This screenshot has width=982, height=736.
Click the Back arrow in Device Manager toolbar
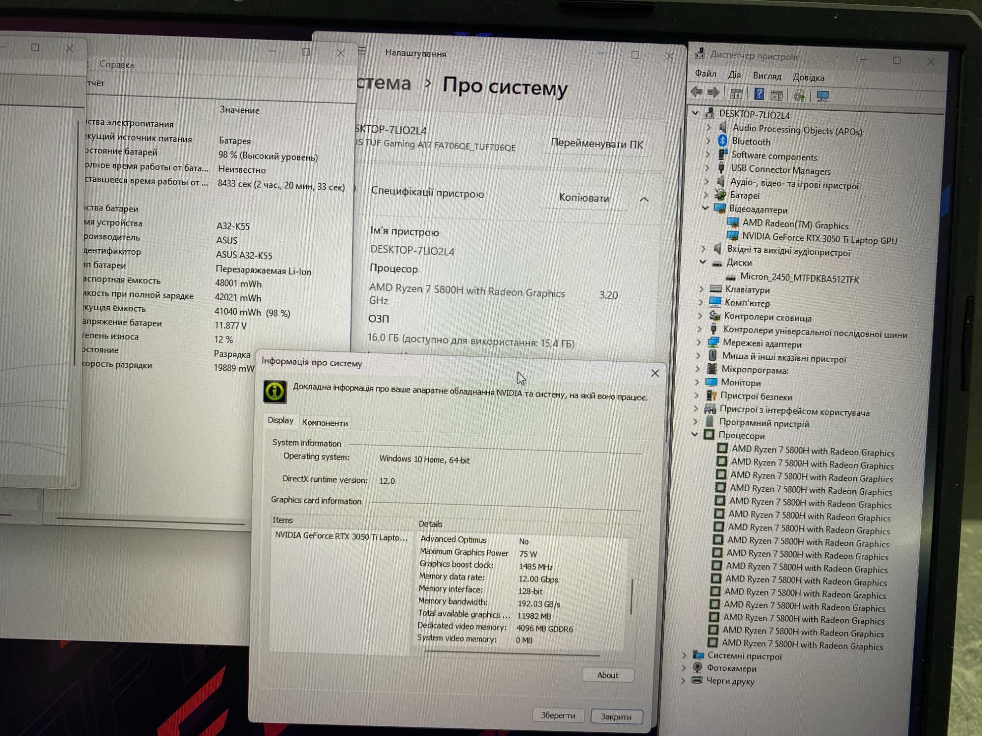[696, 92]
